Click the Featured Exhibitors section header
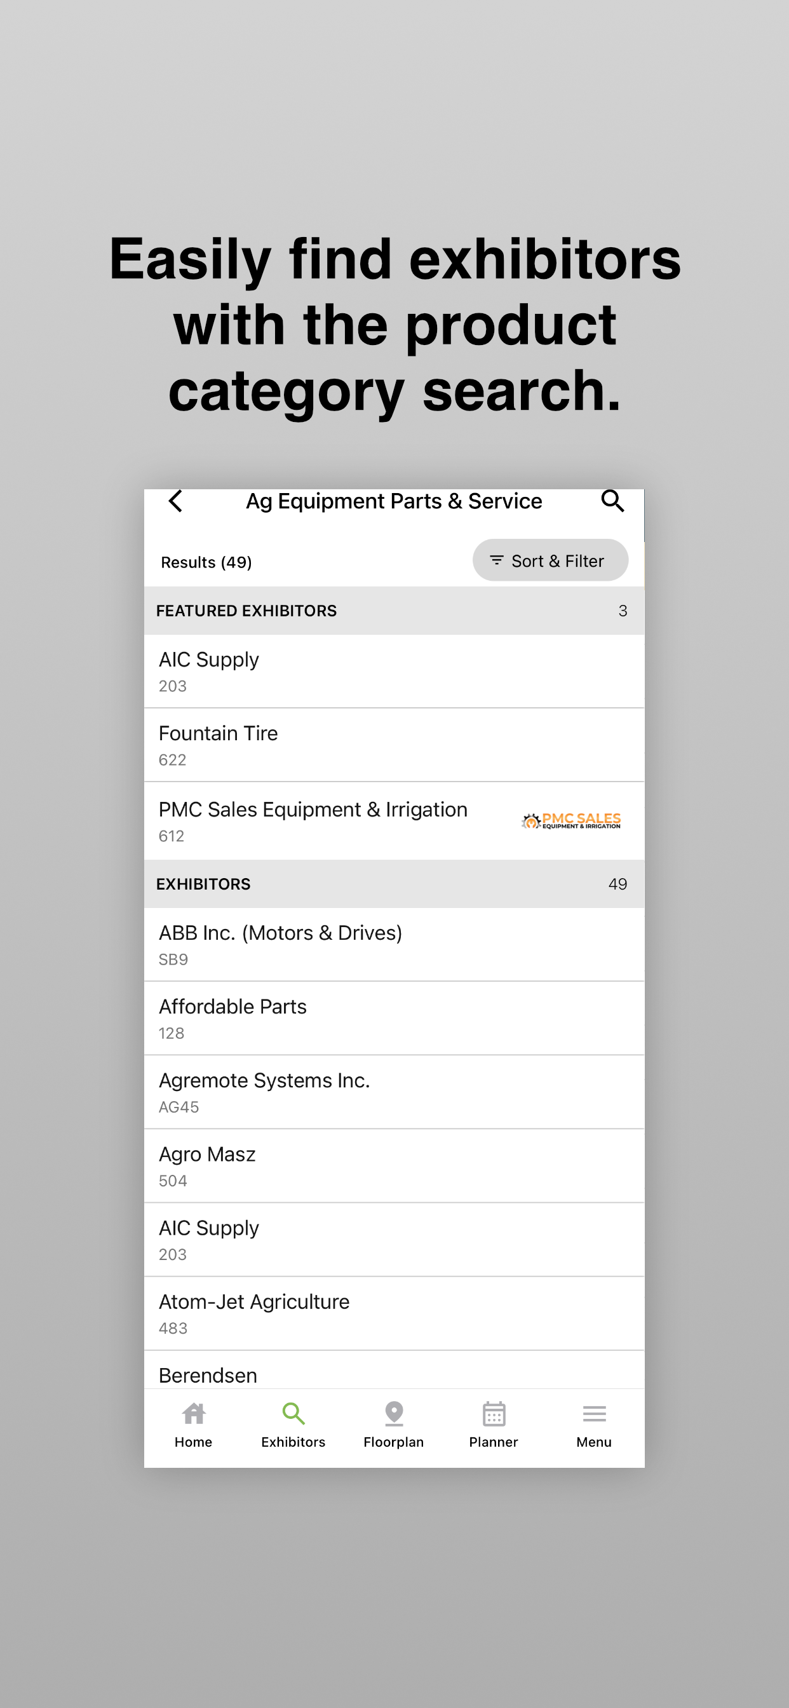 [x=394, y=611]
